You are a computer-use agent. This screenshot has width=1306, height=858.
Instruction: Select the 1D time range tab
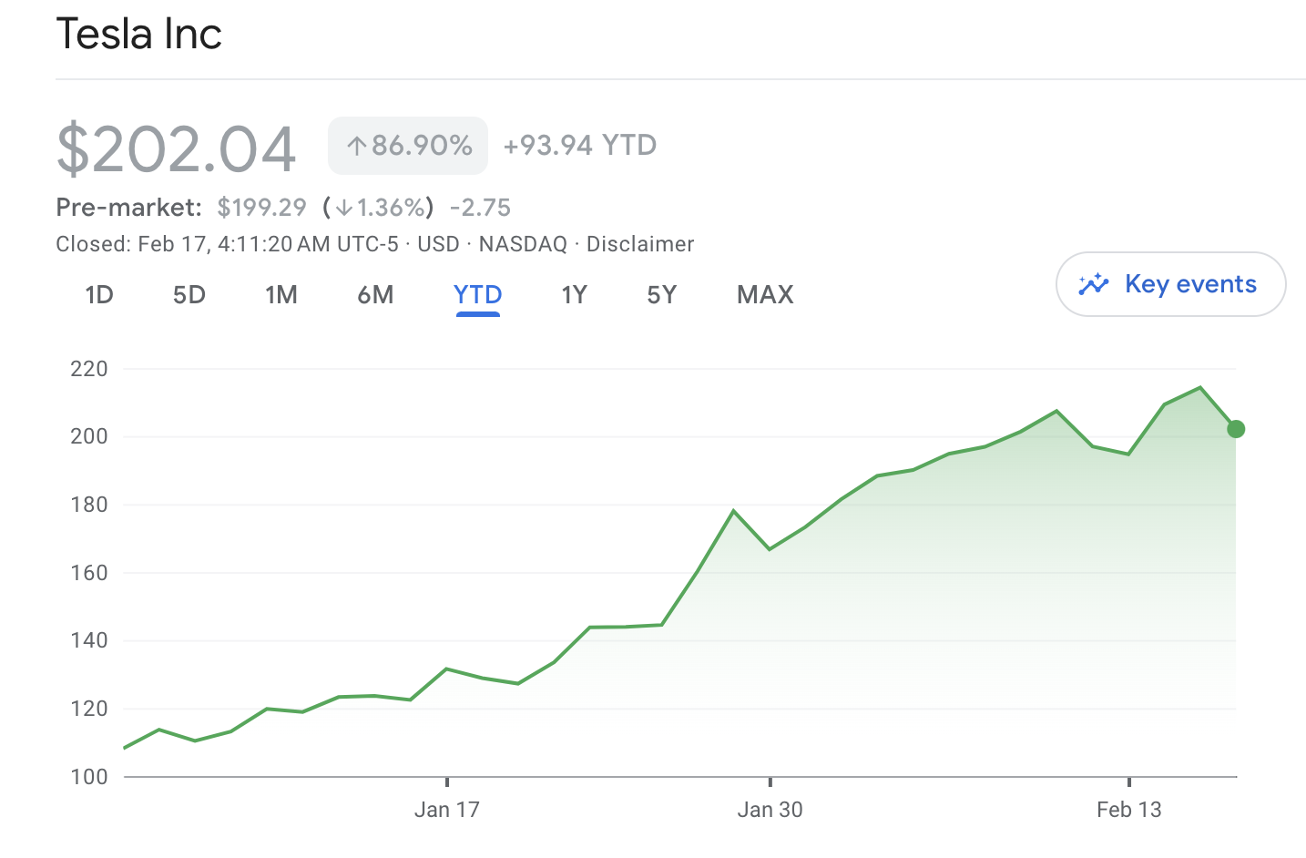point(98,295)
